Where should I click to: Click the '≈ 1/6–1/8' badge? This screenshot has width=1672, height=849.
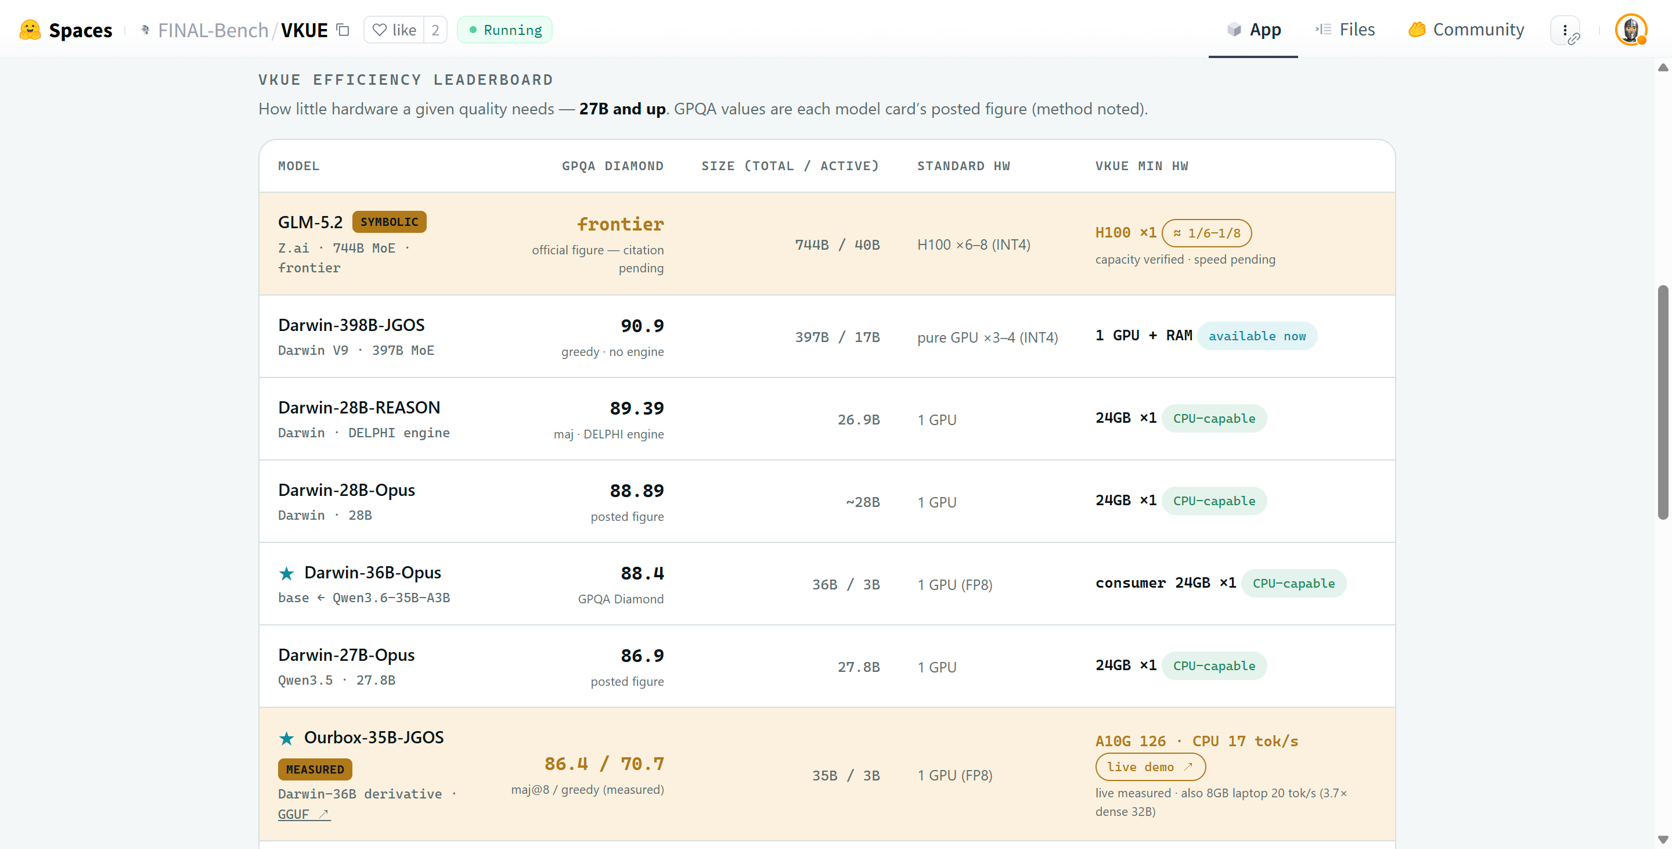(1206, 233)
